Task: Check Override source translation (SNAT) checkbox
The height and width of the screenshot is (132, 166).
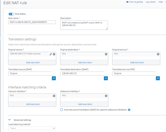Action: (x=61, y=110)
